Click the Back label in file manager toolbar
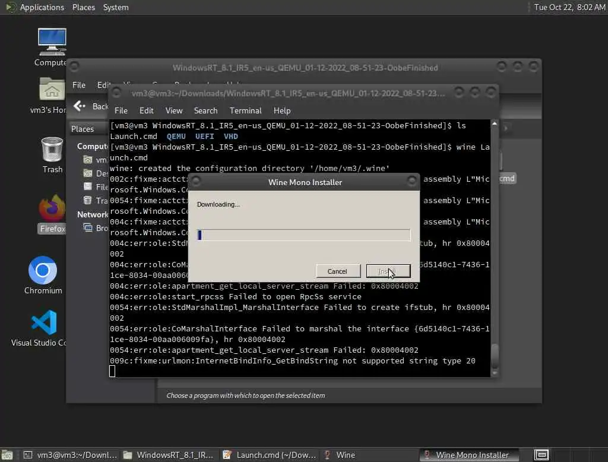Image resolution: width=608 pixels, height=462 pixels. coord(100,106)
